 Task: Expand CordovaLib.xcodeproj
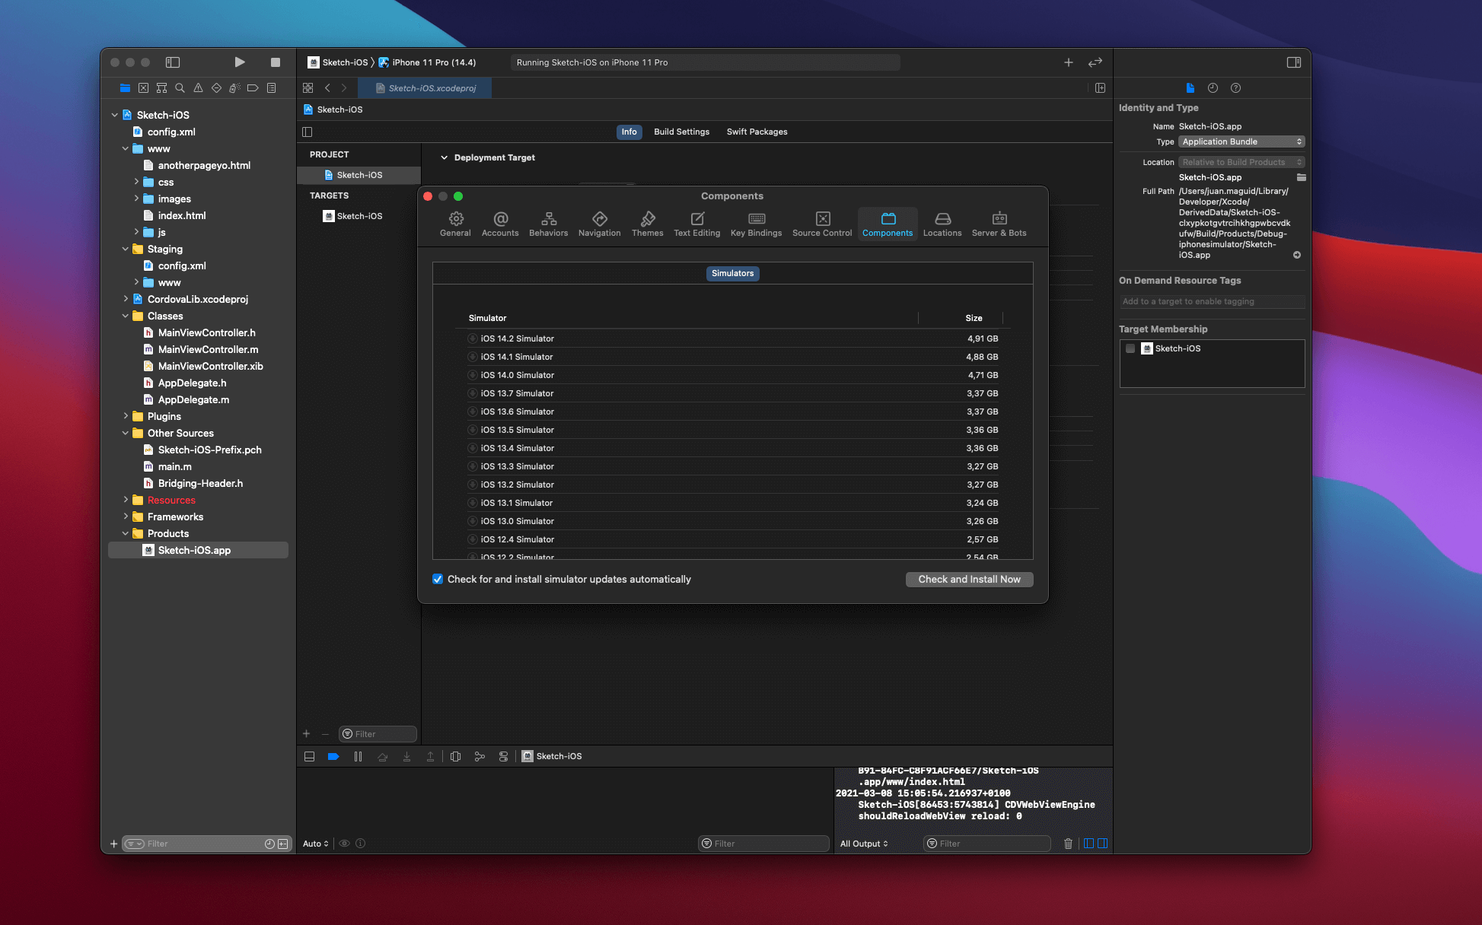point(126,299)
